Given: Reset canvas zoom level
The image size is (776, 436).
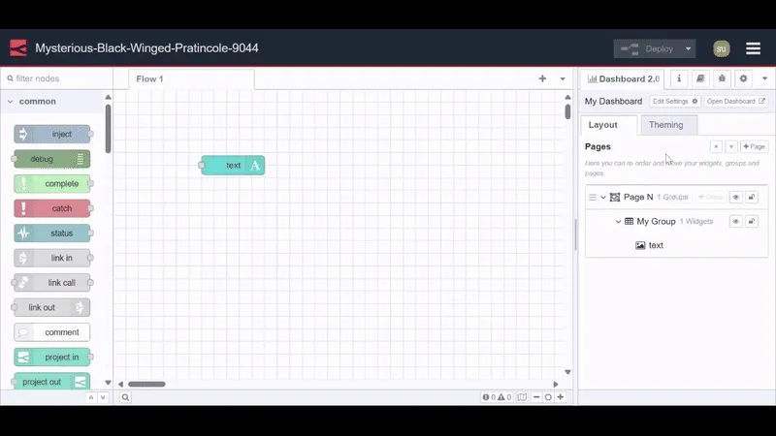Looking at the screenshot, I should click(548, 397).
